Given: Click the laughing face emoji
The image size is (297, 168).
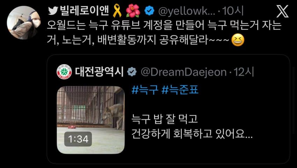Looking at the screenshot, I should tap(238, 40).
